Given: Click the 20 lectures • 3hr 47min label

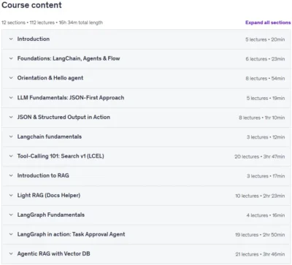Looking at the screenshot, I should coord(260,156).
